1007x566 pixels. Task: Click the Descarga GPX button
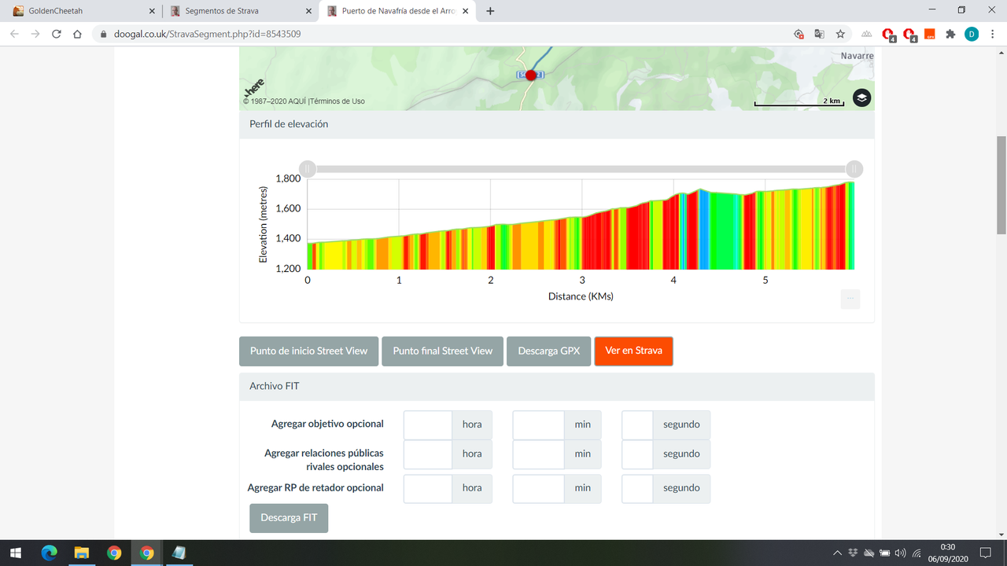point(549,351)
